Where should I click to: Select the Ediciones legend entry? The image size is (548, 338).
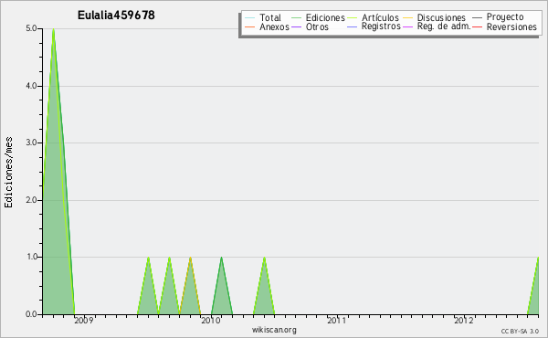pos(318,17)
